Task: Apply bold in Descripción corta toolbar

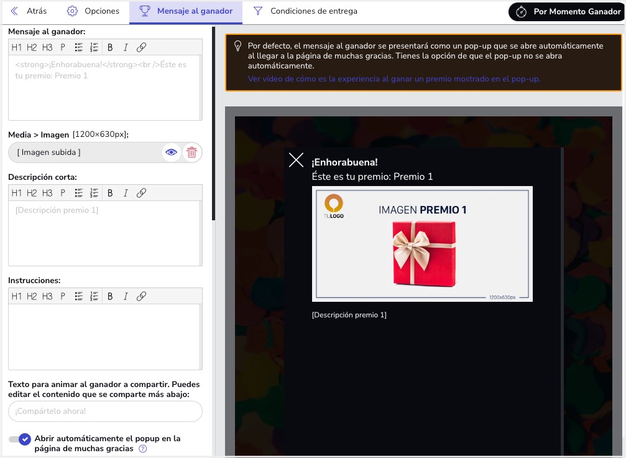Action: [110, 193]
